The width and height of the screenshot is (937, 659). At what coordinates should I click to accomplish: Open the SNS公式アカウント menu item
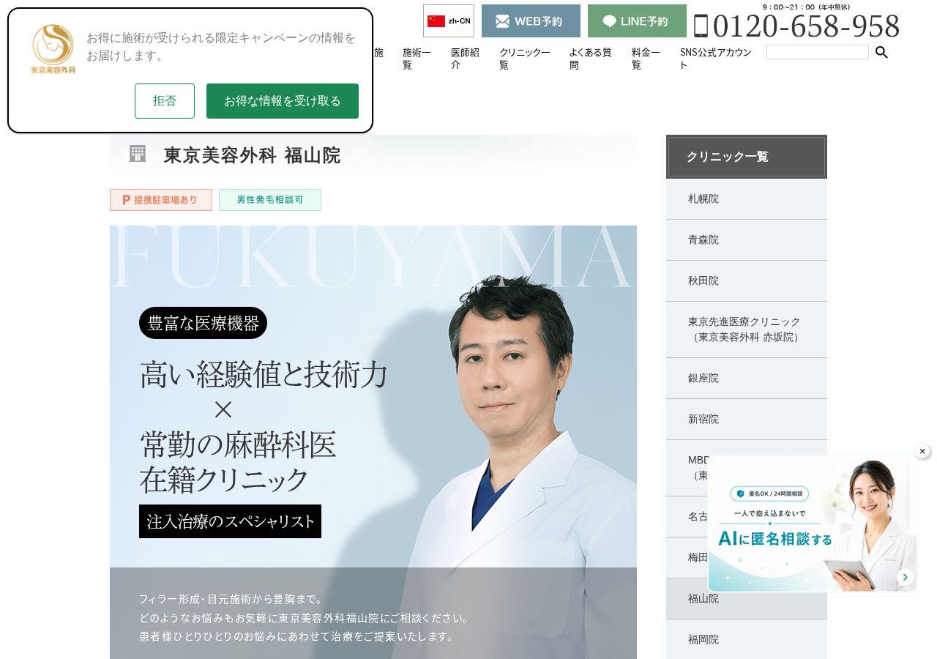(716, 59)
